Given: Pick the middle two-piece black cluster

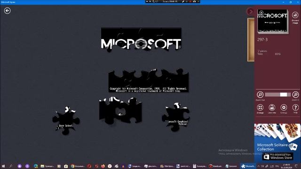Looking at the screenshot, I should 120,110.
